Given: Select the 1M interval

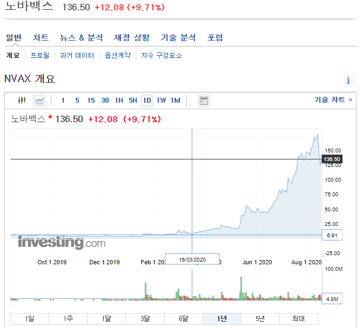Looking at the screenshot, I should (176, 101).
